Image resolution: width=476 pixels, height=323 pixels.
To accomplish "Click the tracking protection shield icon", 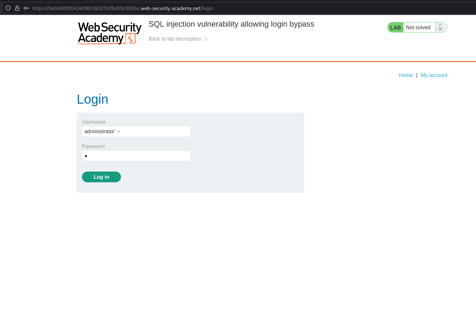I will [8, 8].
